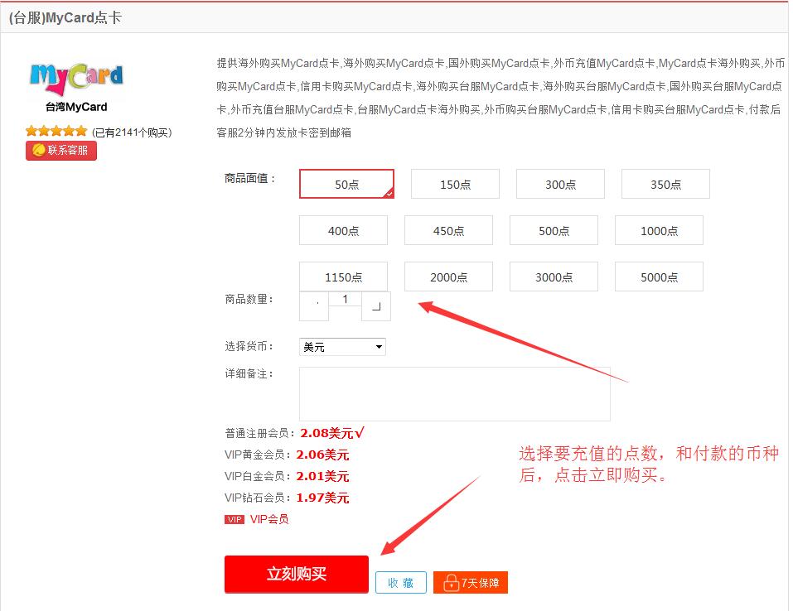
Task: Click the red 立刻购买 buy button
Action: coord(297,574)
